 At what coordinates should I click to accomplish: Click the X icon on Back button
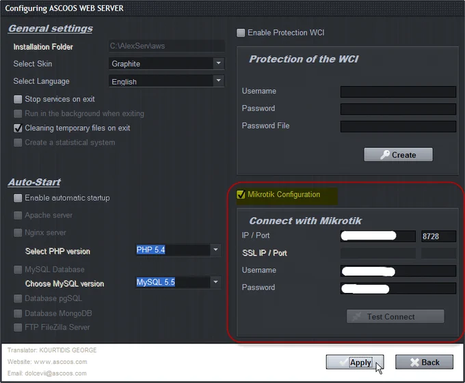[414, 363]
